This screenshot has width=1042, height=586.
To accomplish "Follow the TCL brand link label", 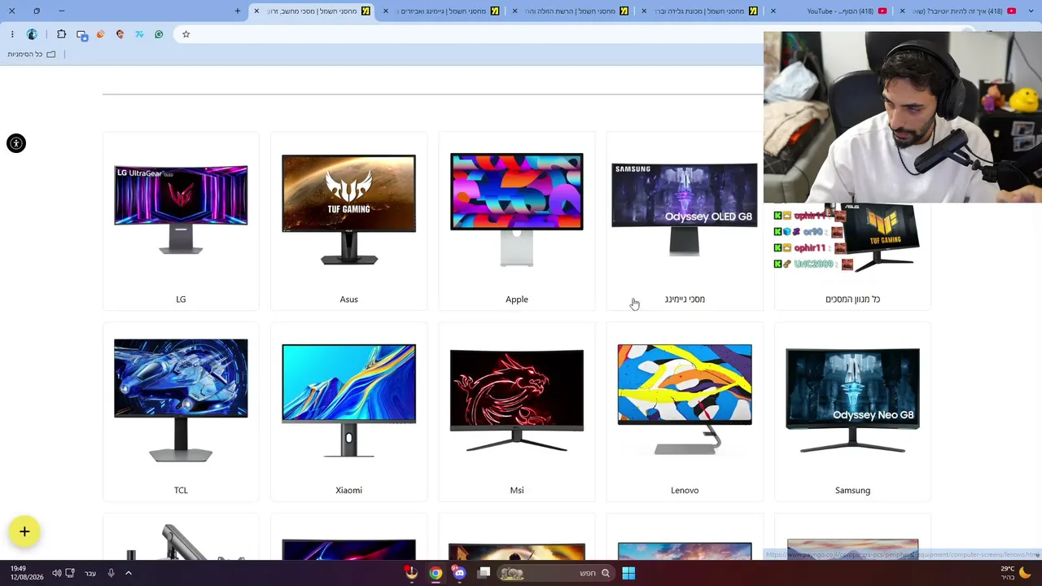I will (x=181, y=490).
